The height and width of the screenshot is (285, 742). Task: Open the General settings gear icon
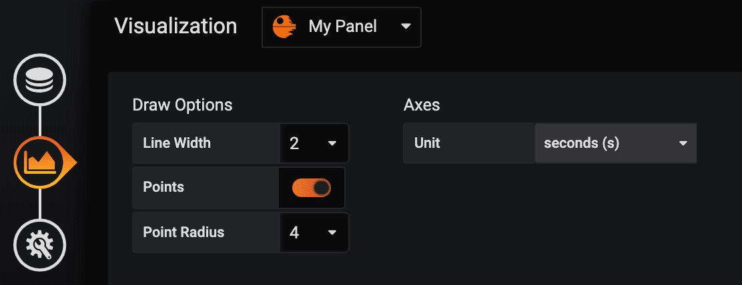[x=39, y=244]
